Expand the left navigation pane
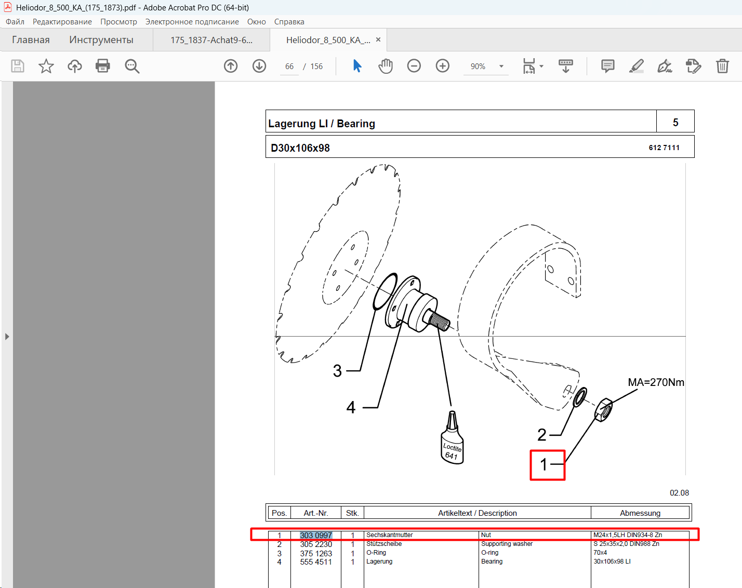The image size is (742, 588). tap(7, 337)
